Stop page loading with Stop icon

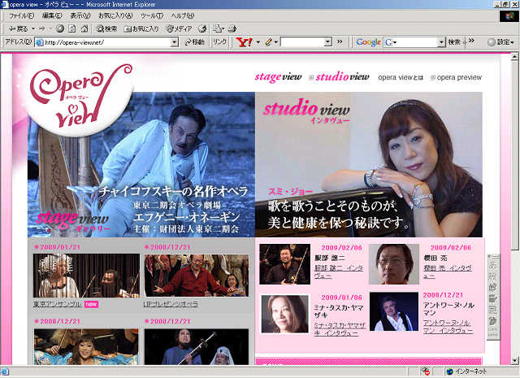[x=59, y=29]
